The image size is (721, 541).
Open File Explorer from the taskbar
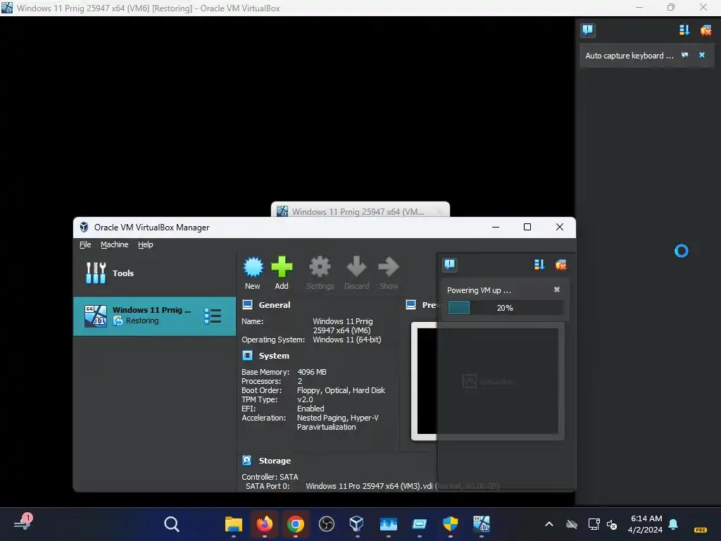[234, 524]
